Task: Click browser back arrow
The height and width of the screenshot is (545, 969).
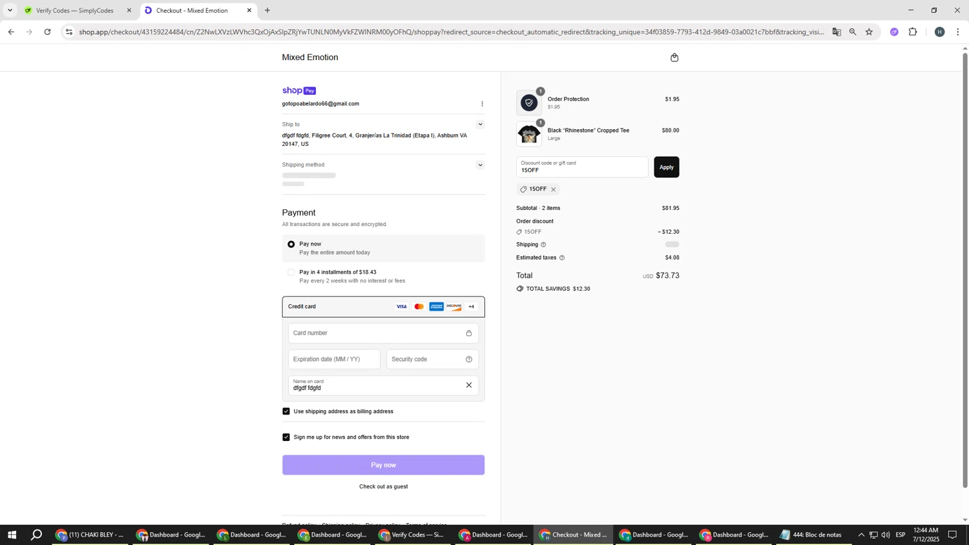Action: coord(11,32)
